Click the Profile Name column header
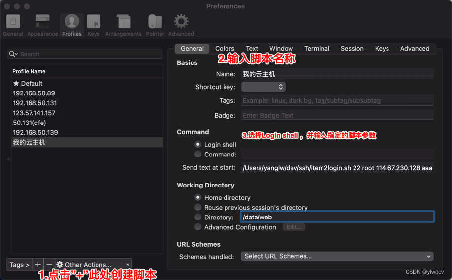Screen dimensions: 452x280 [x=87, y=71]
